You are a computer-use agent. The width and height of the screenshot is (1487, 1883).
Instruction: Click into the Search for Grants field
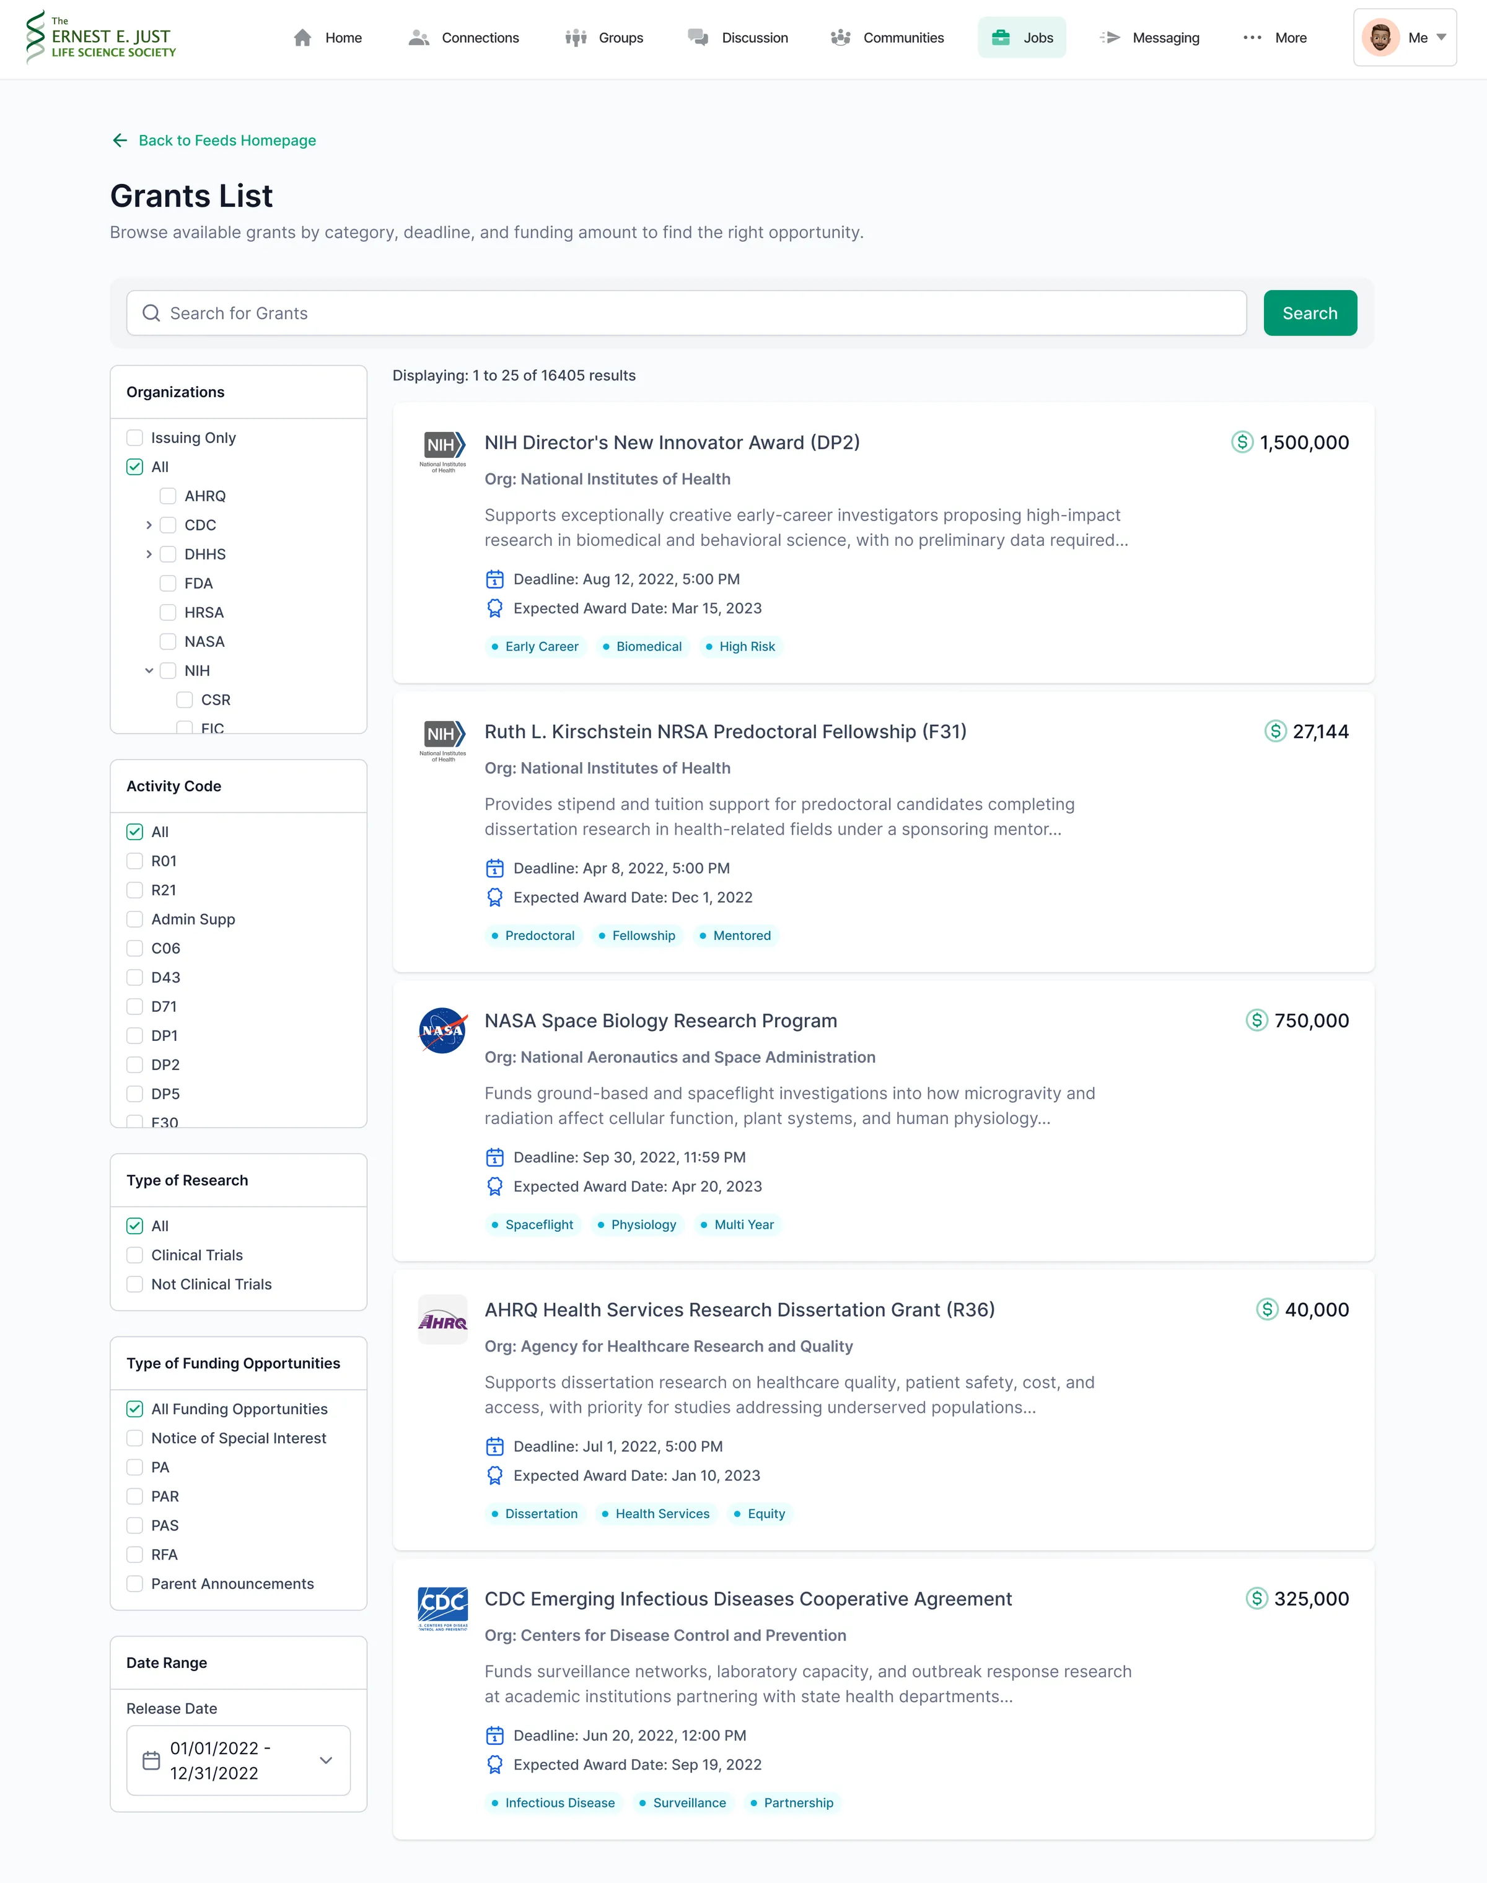(687, 314)
